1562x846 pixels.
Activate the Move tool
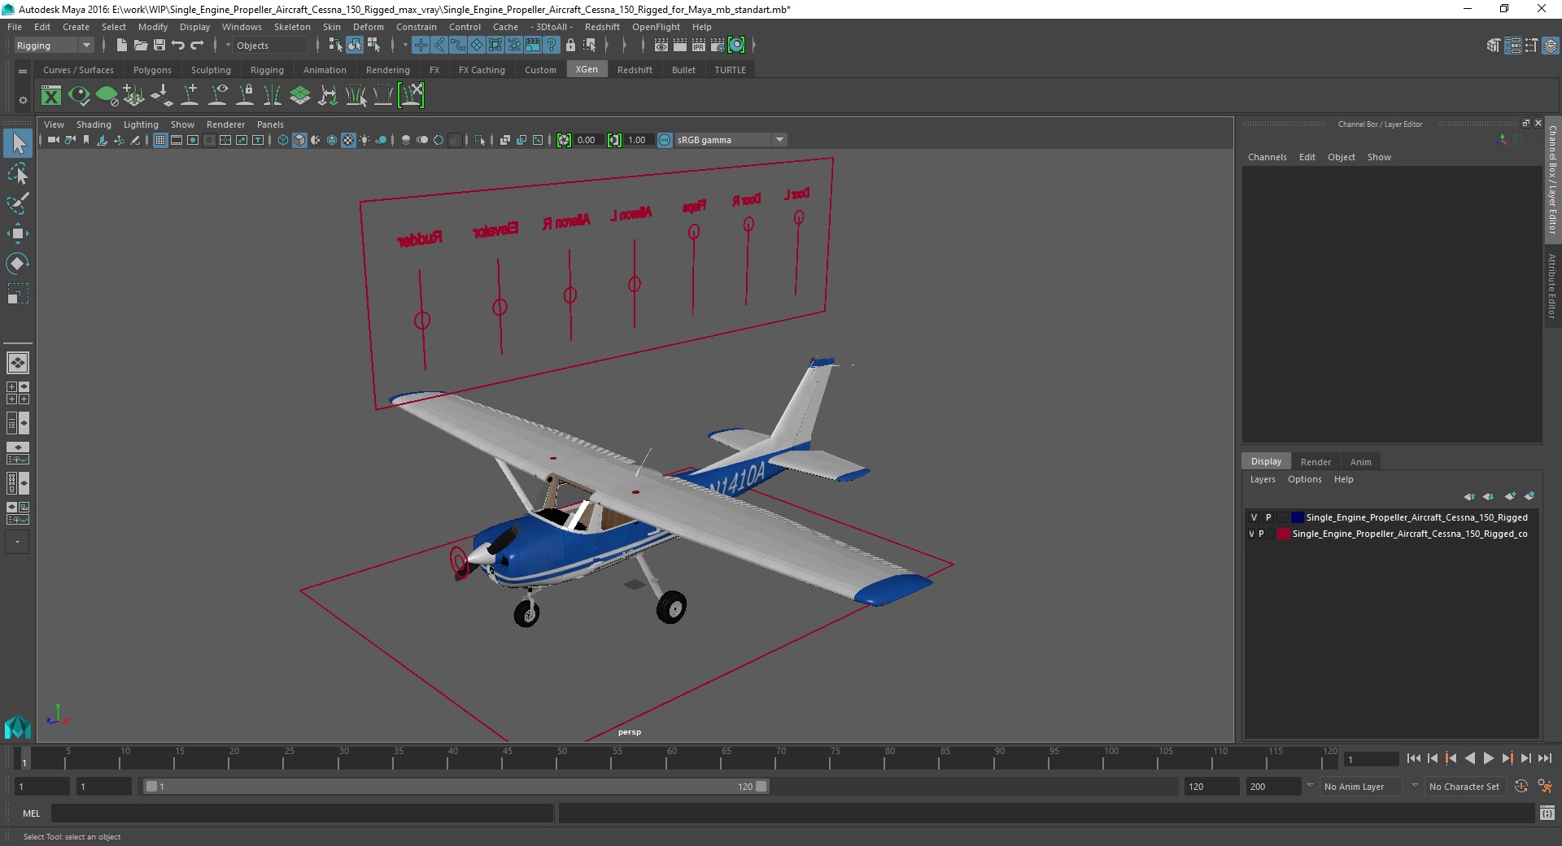click(18, 233)
